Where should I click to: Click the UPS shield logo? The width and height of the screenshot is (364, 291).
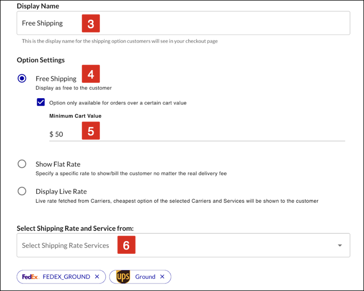pyautogui.click(x=123, y=277)
